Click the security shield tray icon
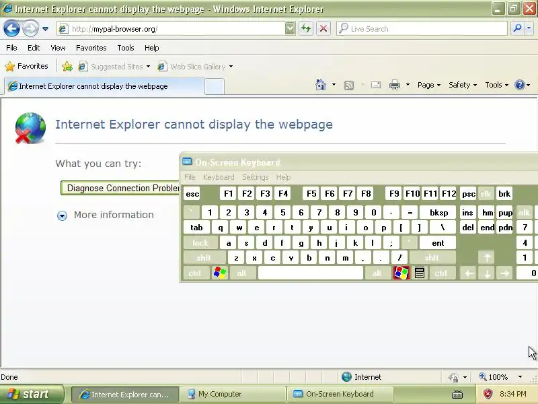Image resolution: width=538 pixels, height=404 pixels. pos(488,394)
